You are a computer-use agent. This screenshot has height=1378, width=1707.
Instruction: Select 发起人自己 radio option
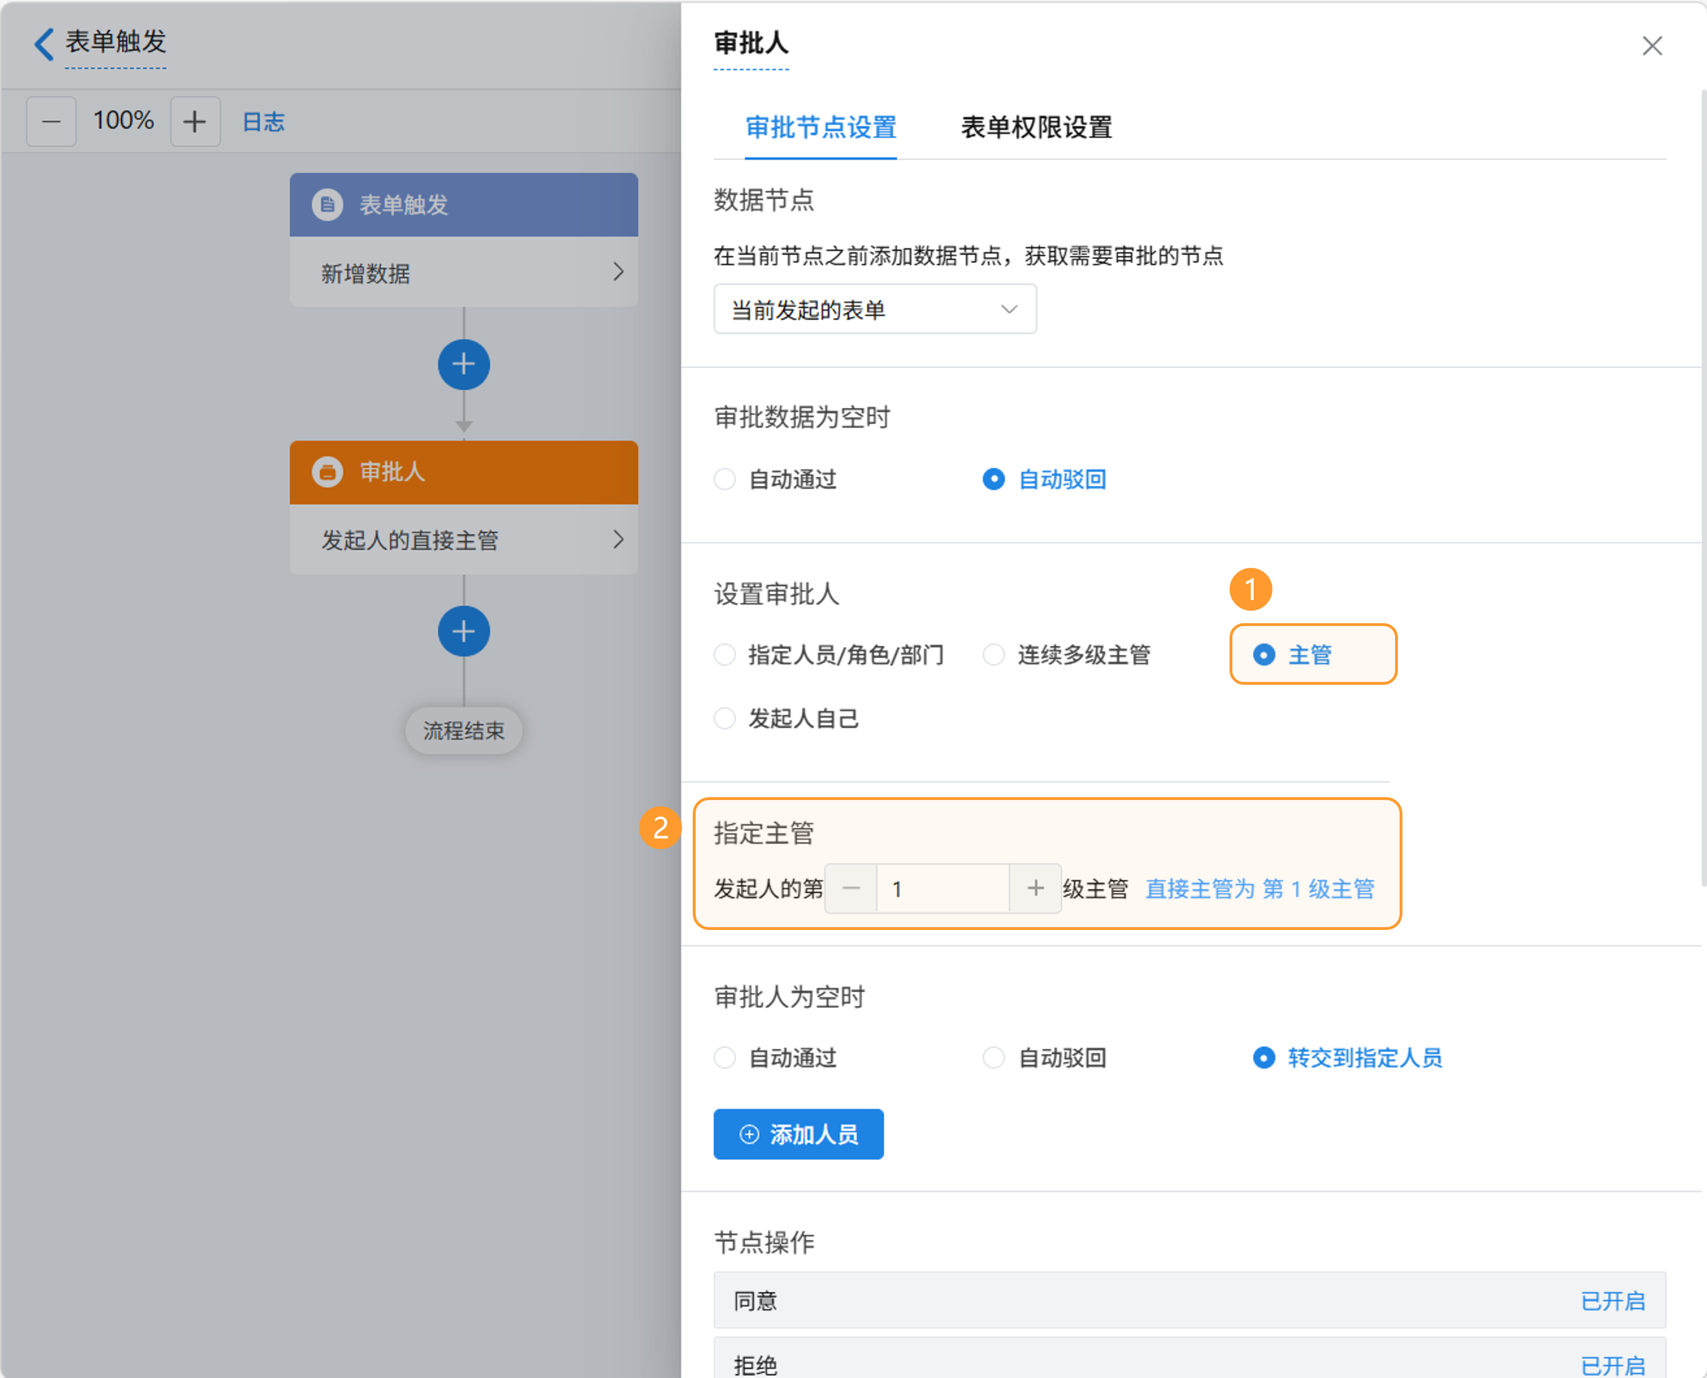tap(725, 718)
